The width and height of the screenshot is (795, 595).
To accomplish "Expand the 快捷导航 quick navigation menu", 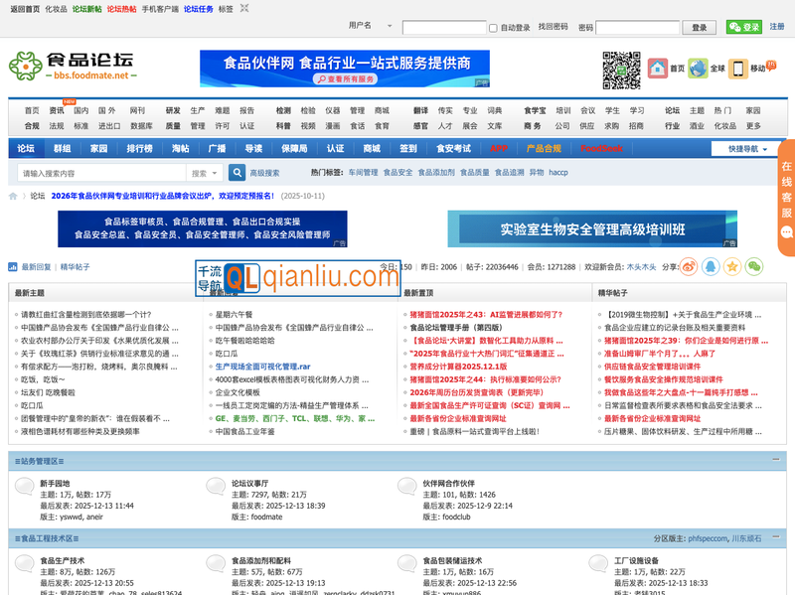I will click(745, 149).
